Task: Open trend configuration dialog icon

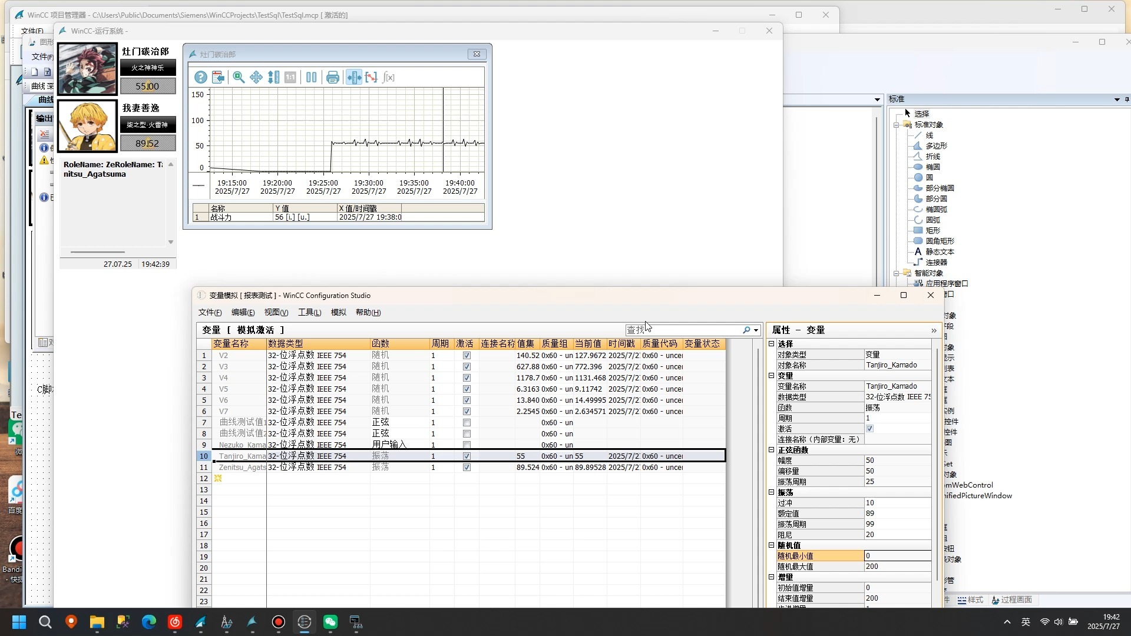Action: pos(219,77)
